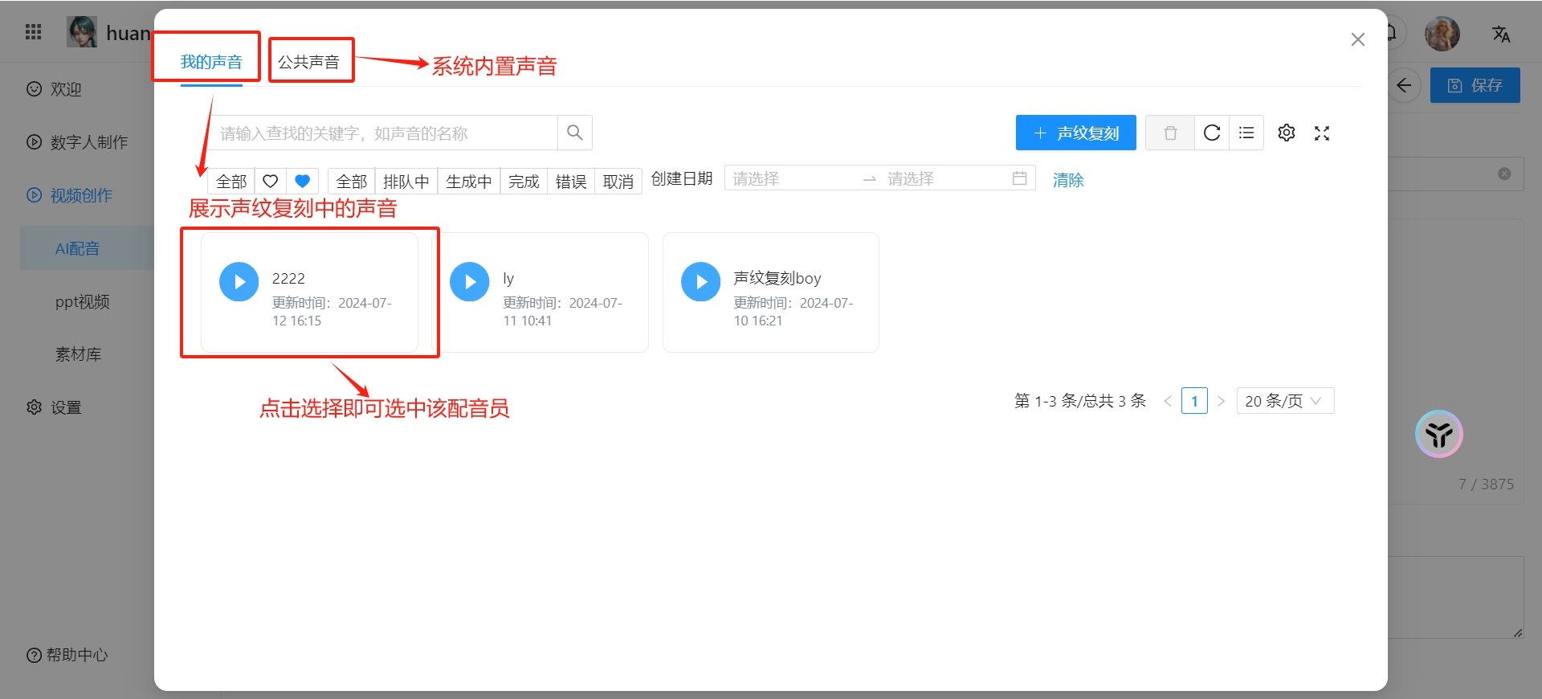Open the 20 条/页 page size dropdown
The image size is (1542, 699).
tap(1285, 401)
